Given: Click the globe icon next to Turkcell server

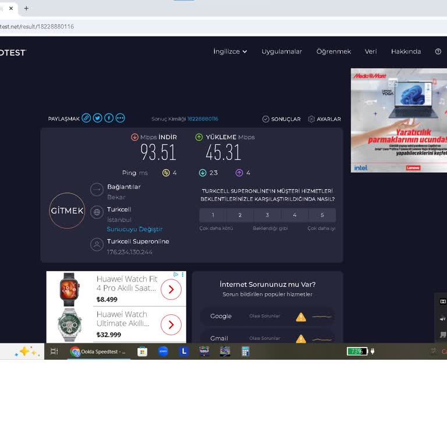Looking at the screenshot, I should pos(97,212).
